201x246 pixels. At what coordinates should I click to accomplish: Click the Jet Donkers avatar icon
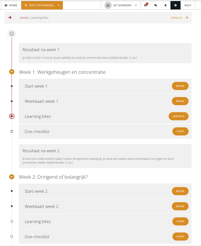point(108,5)
